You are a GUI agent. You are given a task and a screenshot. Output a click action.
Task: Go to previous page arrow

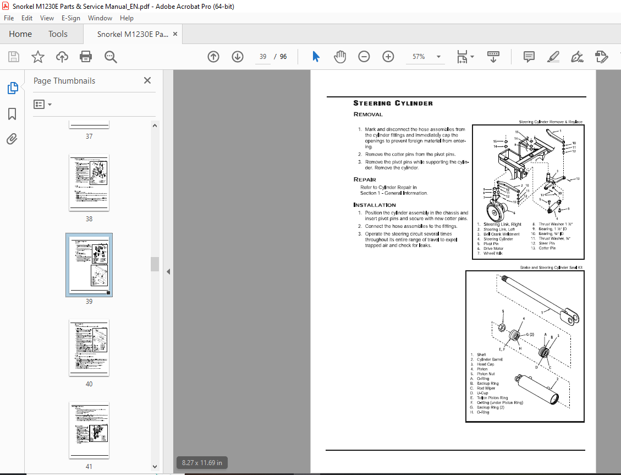(213, 57)
